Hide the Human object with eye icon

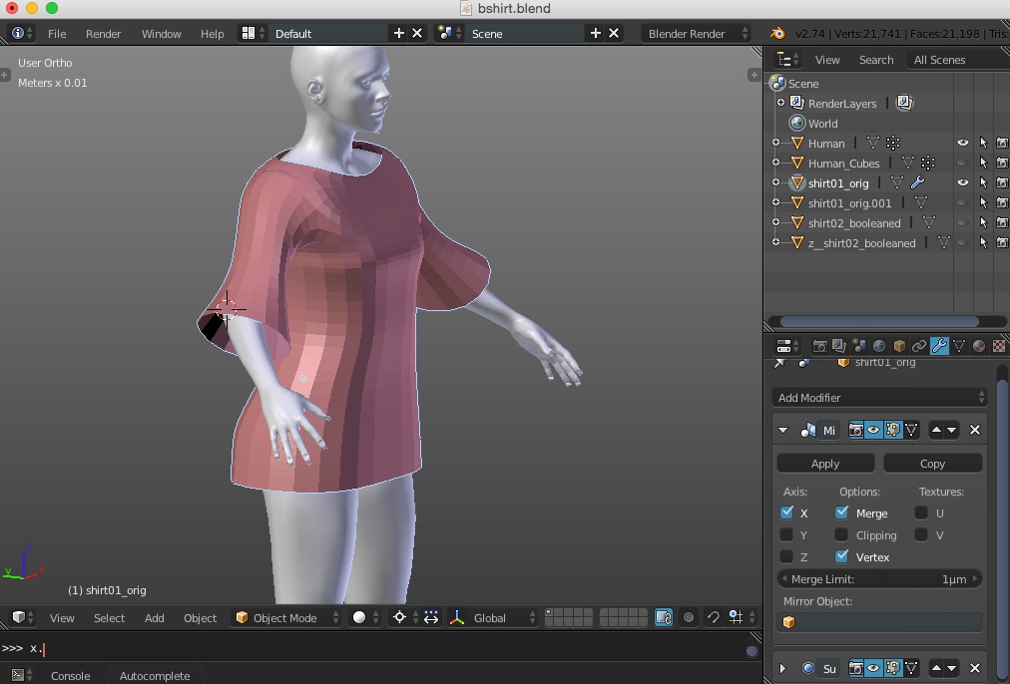coord(962,143)
